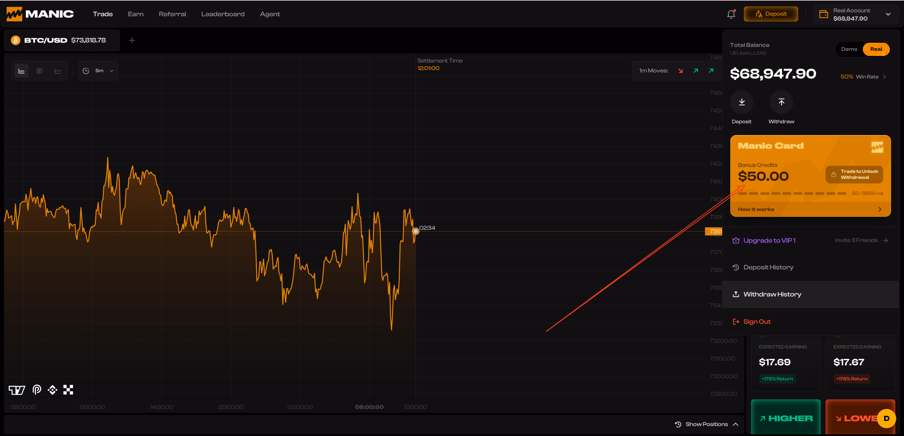Sign Out of the account
Image resolution: width=904 pixels, height=436 pixels.
[x=810, y=321]
